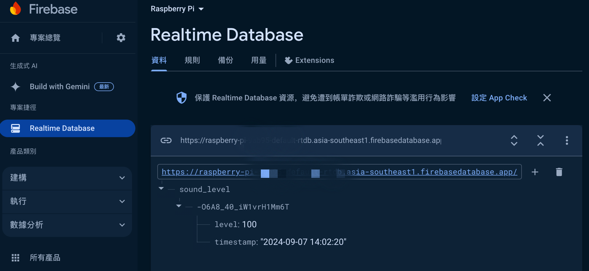Expand the 數據分析 category

point(67,225)
